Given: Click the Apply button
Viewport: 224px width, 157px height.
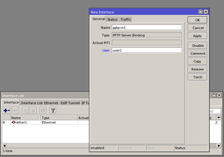Looking at the screenshot, I should pos(197,36).
